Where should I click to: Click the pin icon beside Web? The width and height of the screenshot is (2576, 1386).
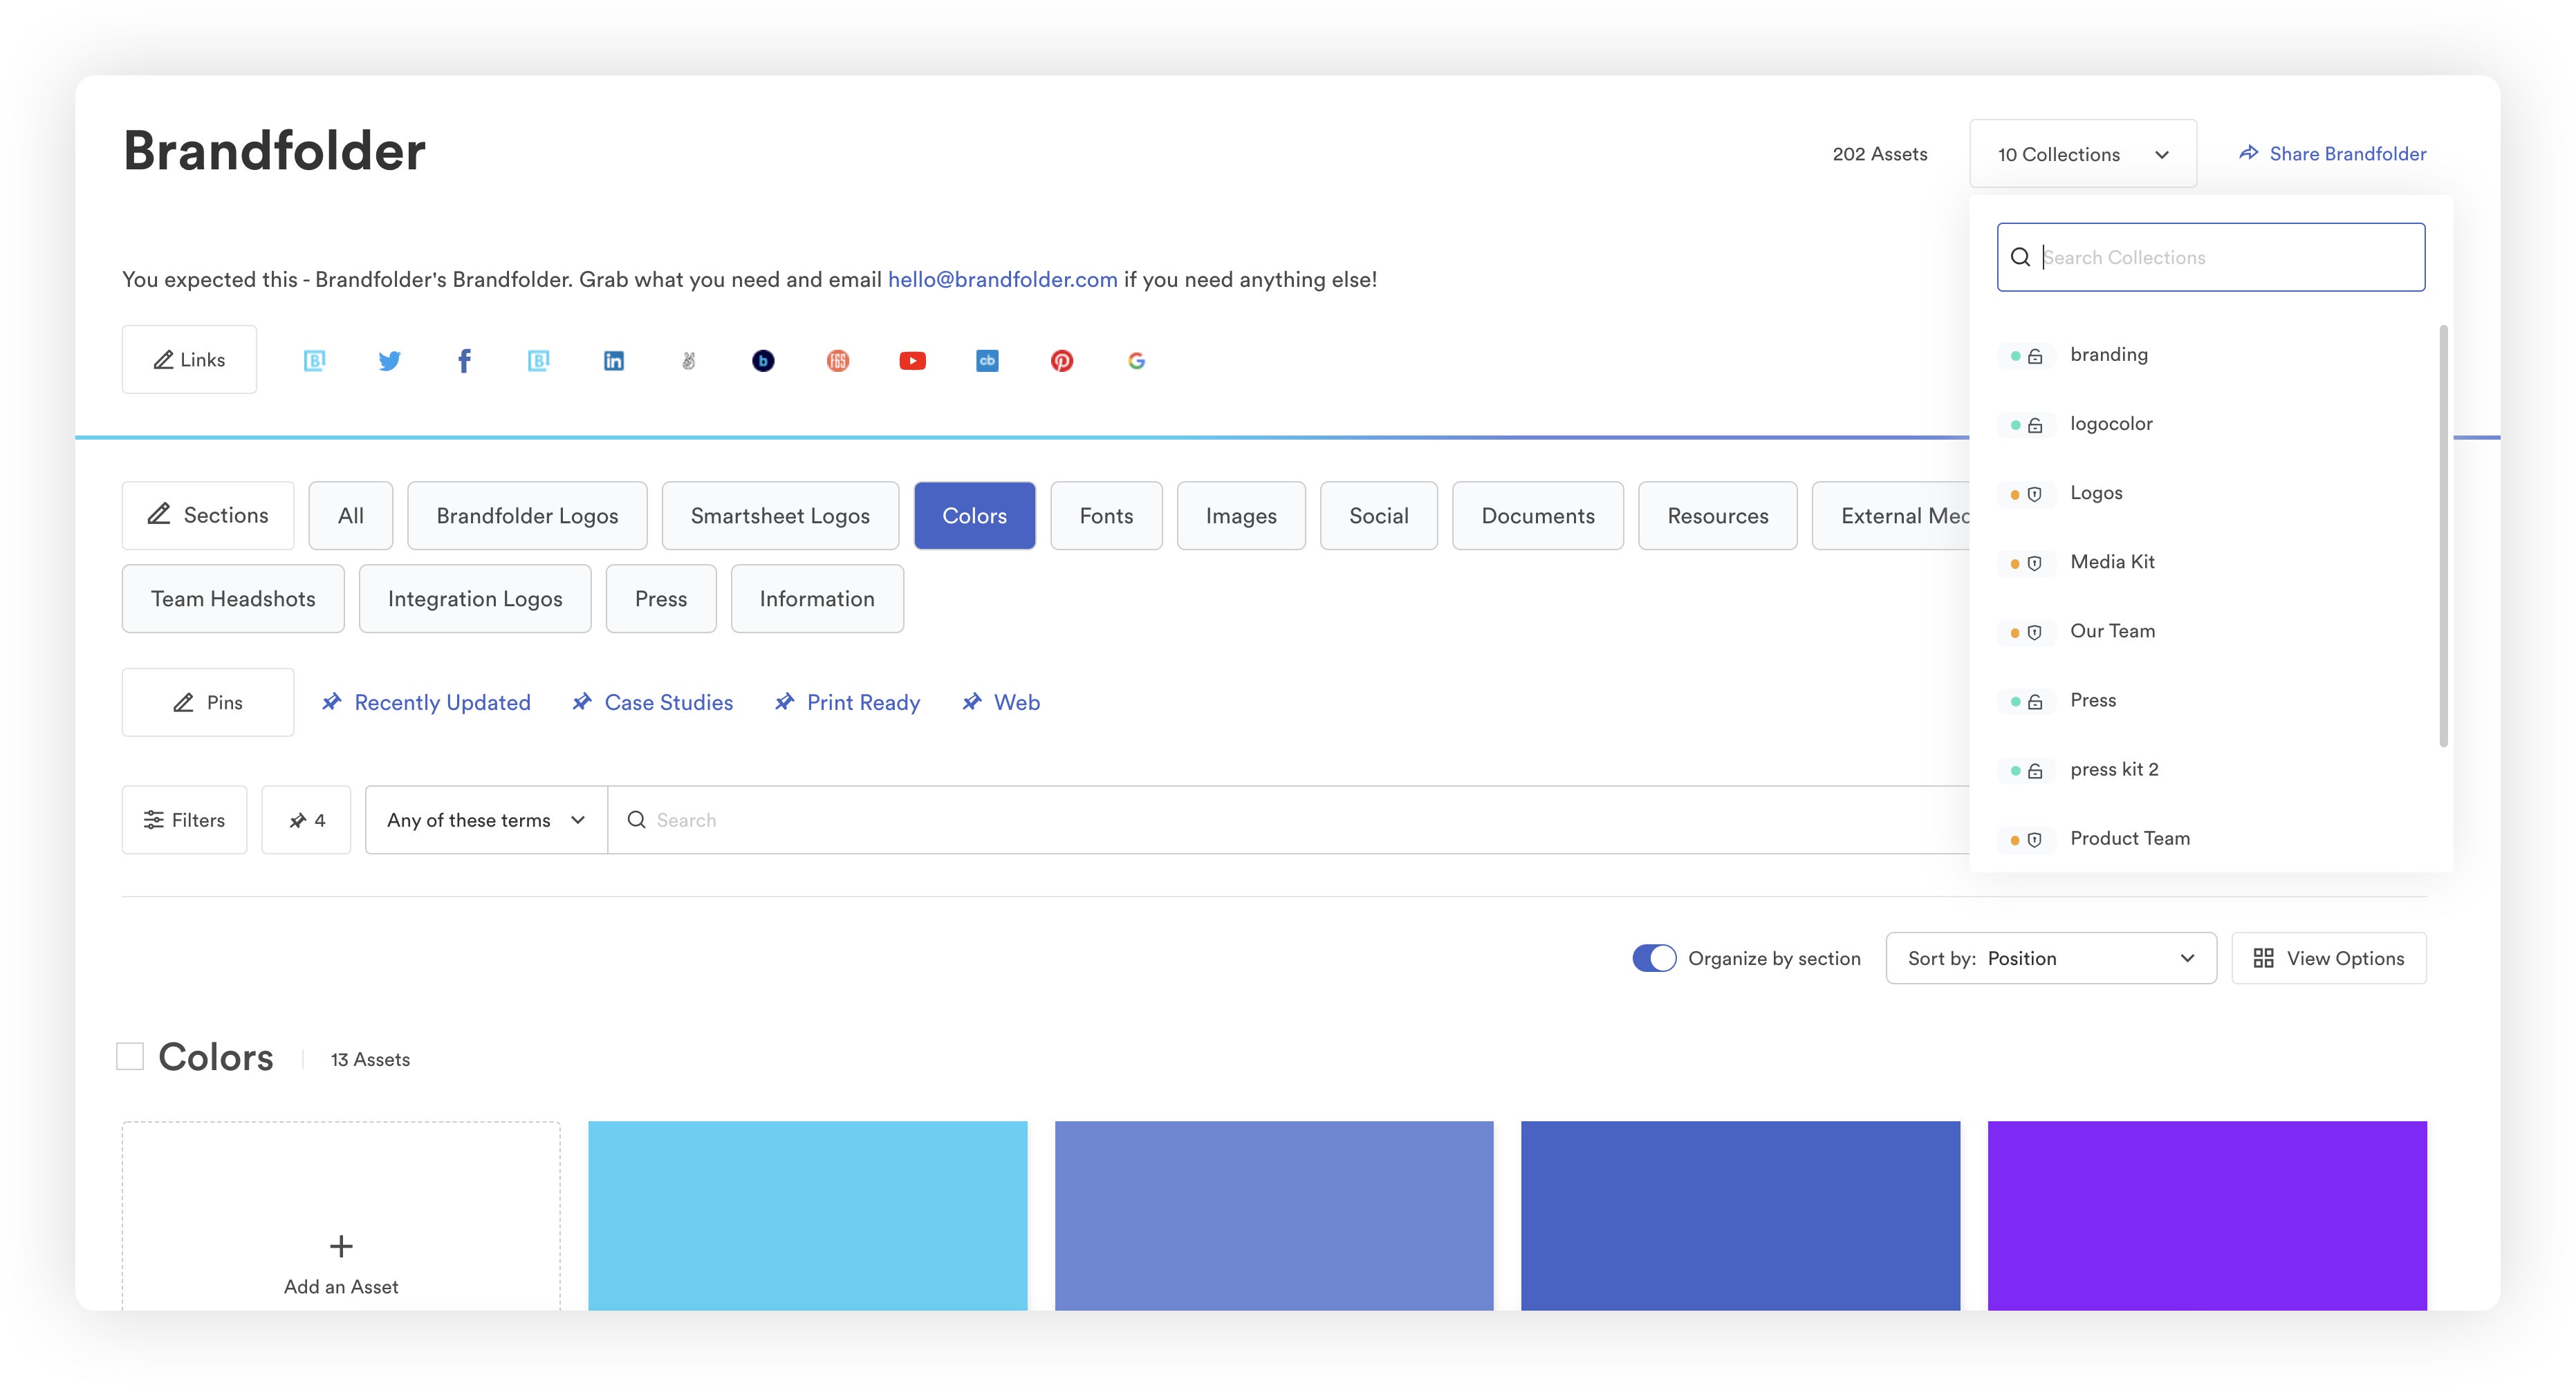(x=971, y=702)
